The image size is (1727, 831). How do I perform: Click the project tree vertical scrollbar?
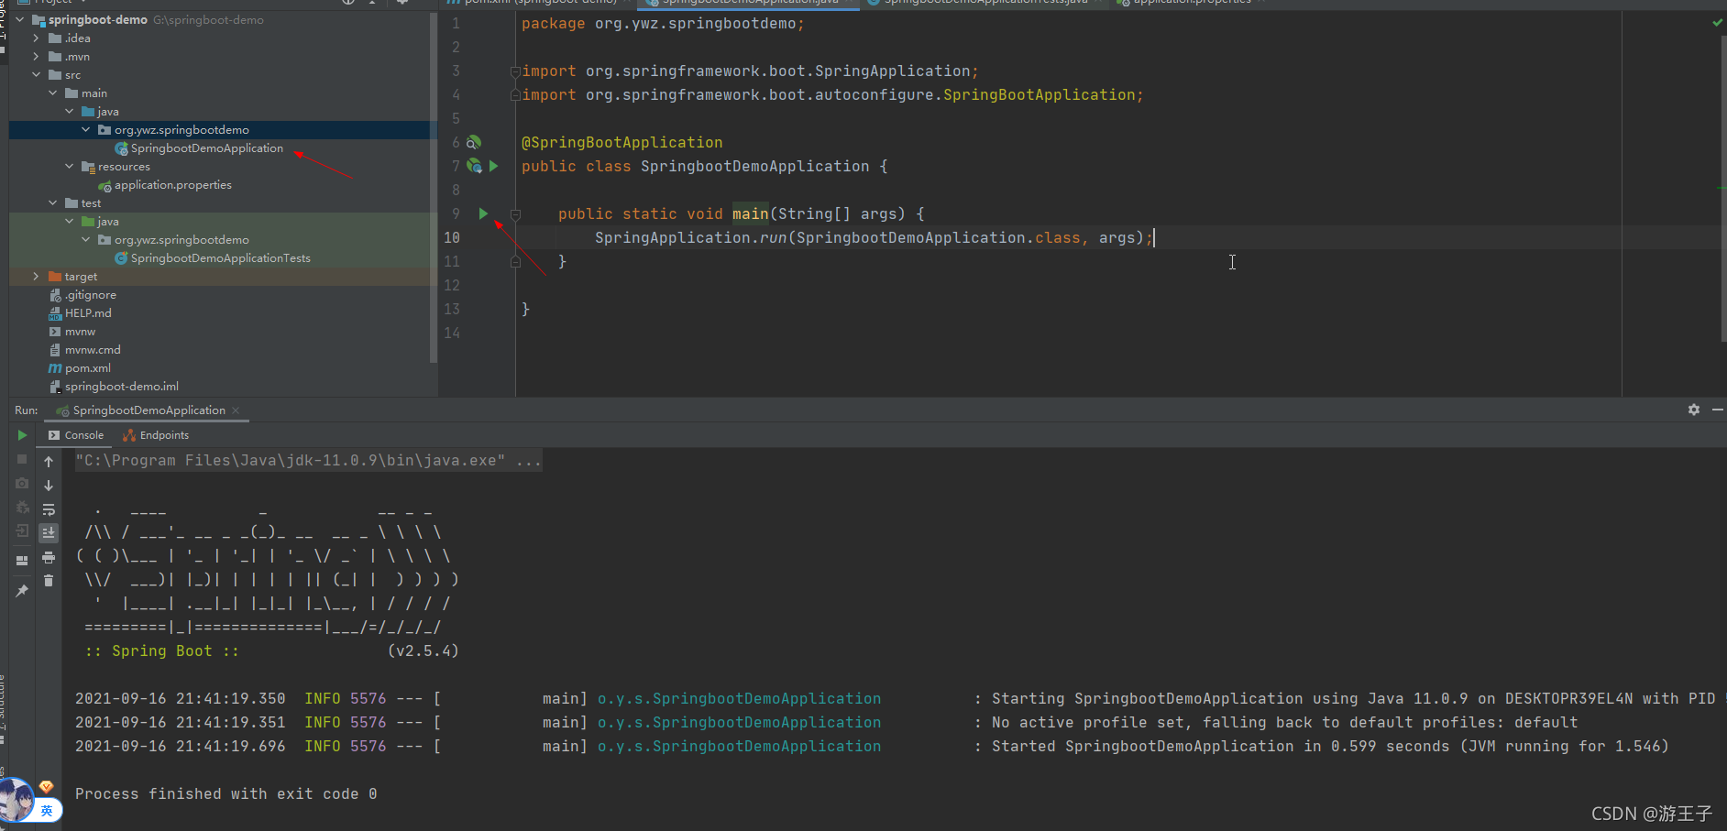434,188
